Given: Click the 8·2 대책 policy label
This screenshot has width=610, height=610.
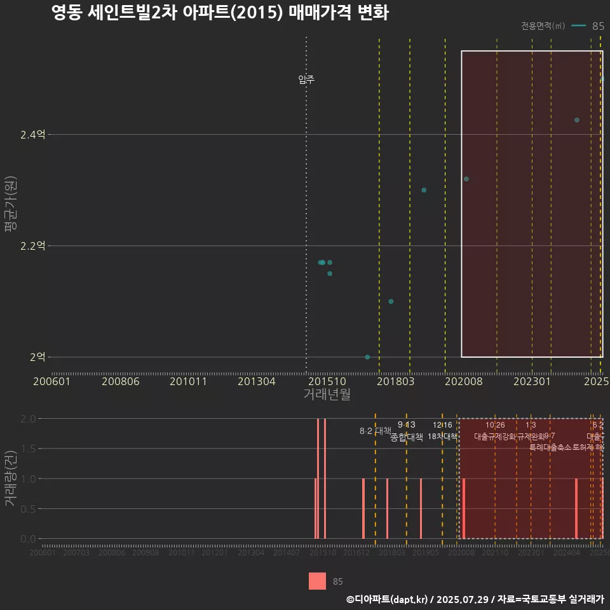Looking at the screenshot, I should [376, 431].
